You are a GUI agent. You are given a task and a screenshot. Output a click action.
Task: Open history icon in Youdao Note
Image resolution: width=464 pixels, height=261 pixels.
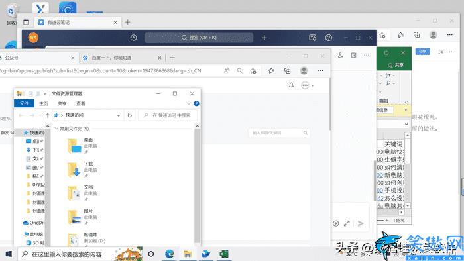[133, 38]
